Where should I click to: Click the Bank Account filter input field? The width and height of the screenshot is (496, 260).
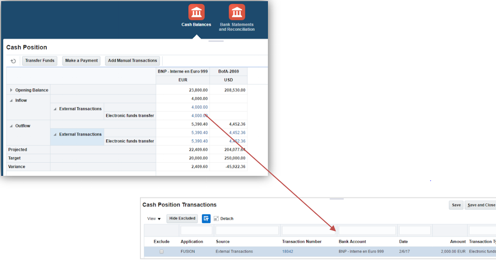367,230
